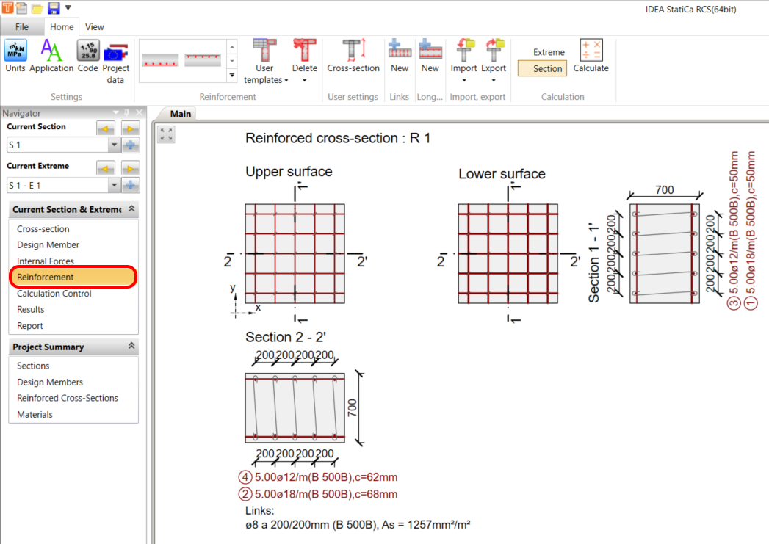
Task: Open the Current Extreme dropdown
Action: point(114,185)
